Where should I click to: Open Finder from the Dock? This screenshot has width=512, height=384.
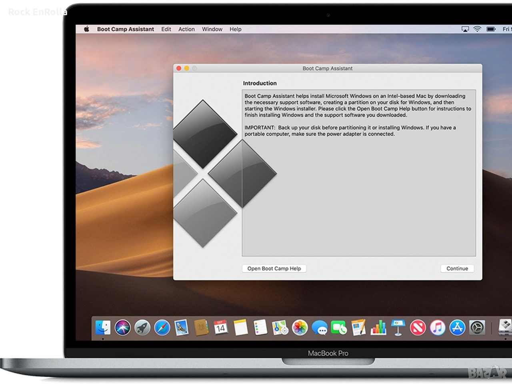[103, 328]
